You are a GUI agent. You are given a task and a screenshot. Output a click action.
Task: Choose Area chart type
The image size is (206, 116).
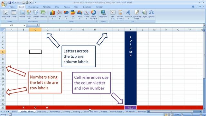click(x=80, y=15)
